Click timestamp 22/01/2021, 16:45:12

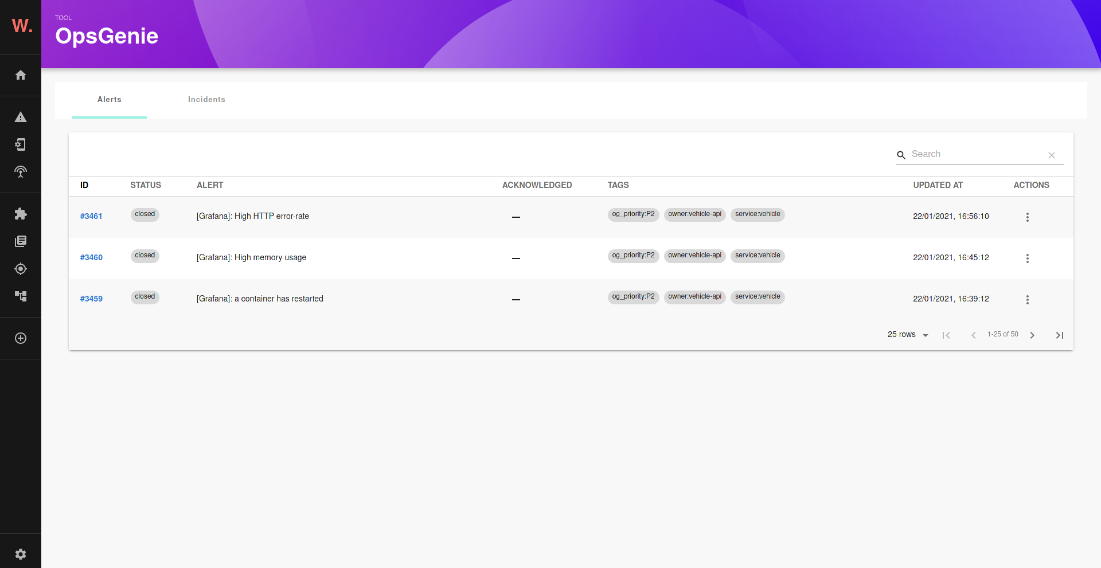(951, 257)
